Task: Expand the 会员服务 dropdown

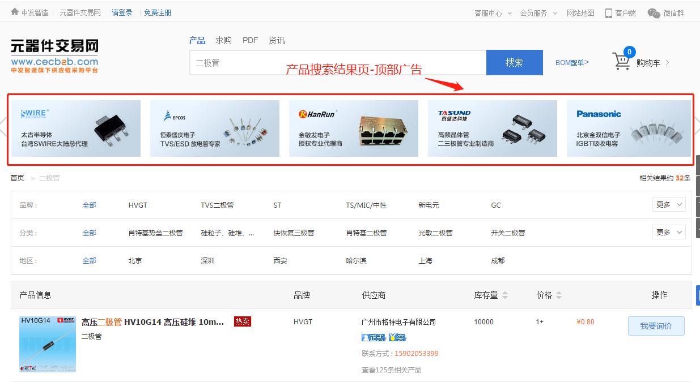Action: pos(555,13)
